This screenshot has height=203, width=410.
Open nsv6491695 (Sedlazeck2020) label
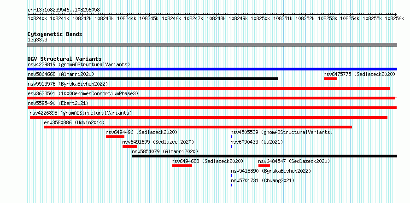(x=158, y=142)
